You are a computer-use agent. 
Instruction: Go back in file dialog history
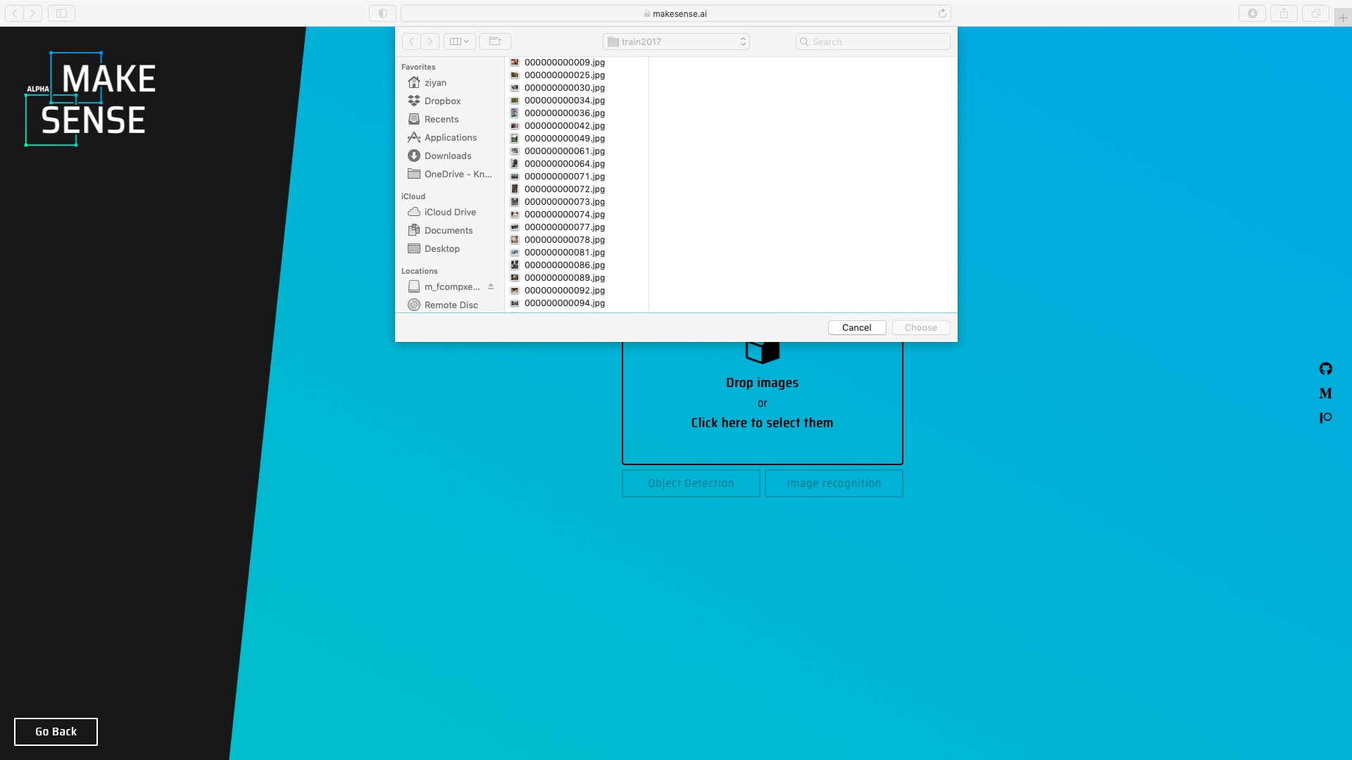412,42
